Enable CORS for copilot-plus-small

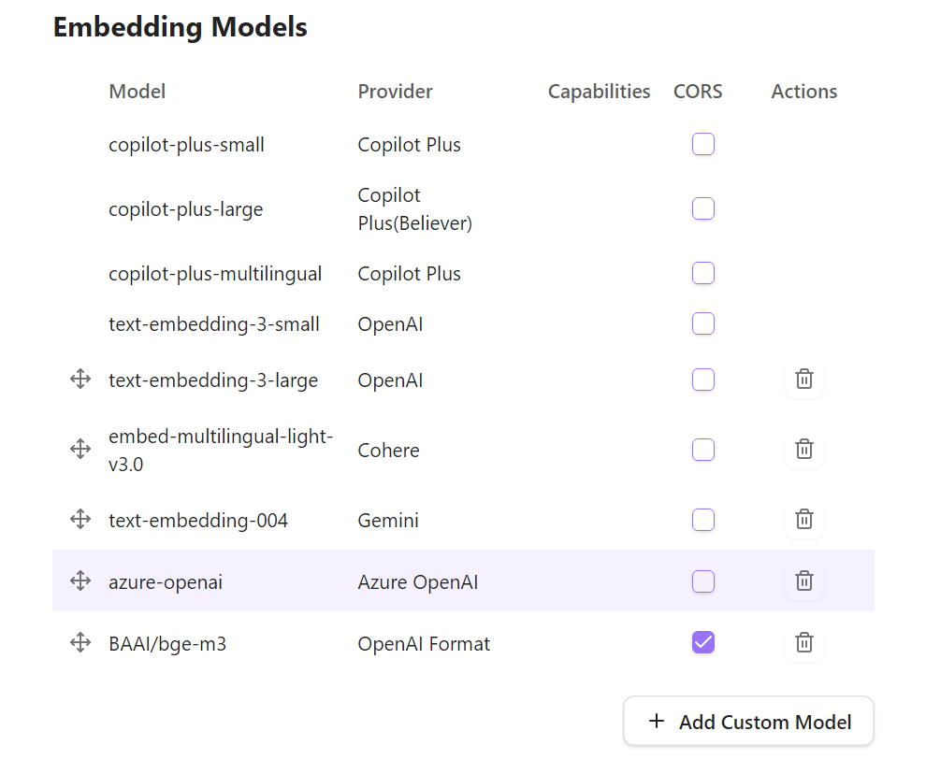click(703, 145)
